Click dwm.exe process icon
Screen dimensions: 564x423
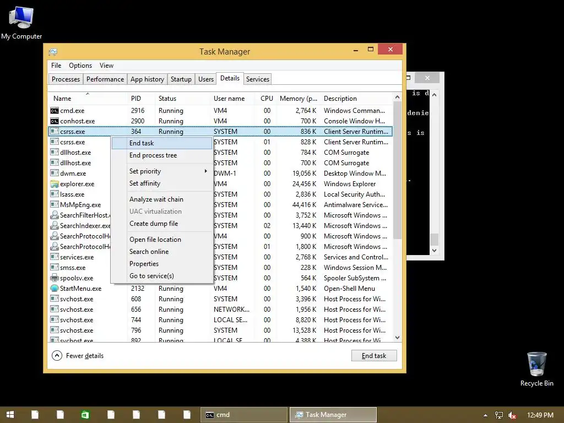point(55,173)
